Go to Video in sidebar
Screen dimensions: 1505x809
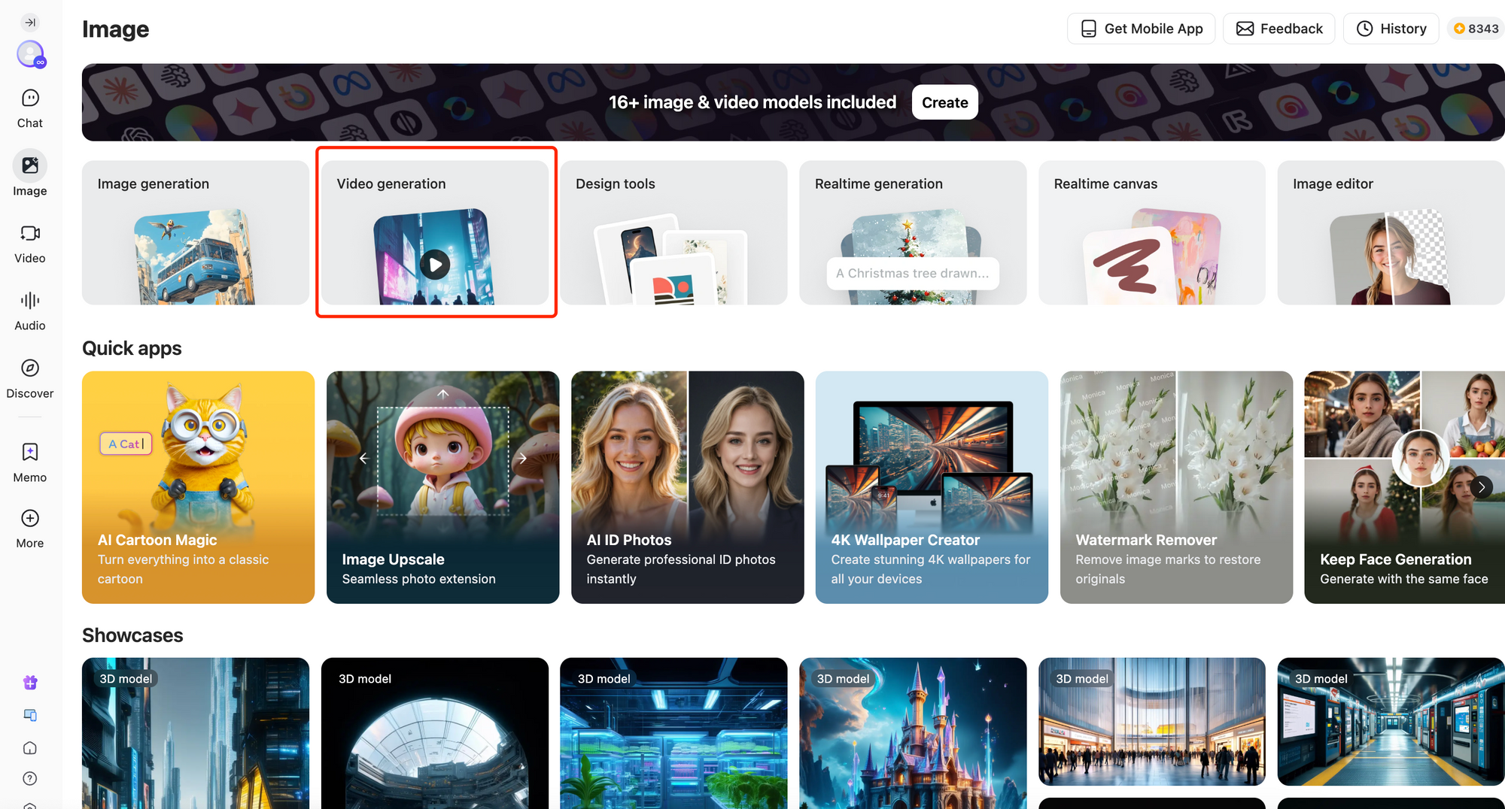pos(30,244)
